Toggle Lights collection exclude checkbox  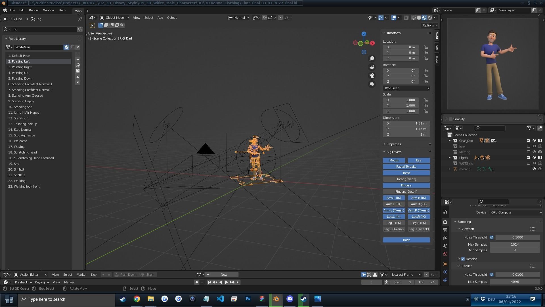coord(529,157)
